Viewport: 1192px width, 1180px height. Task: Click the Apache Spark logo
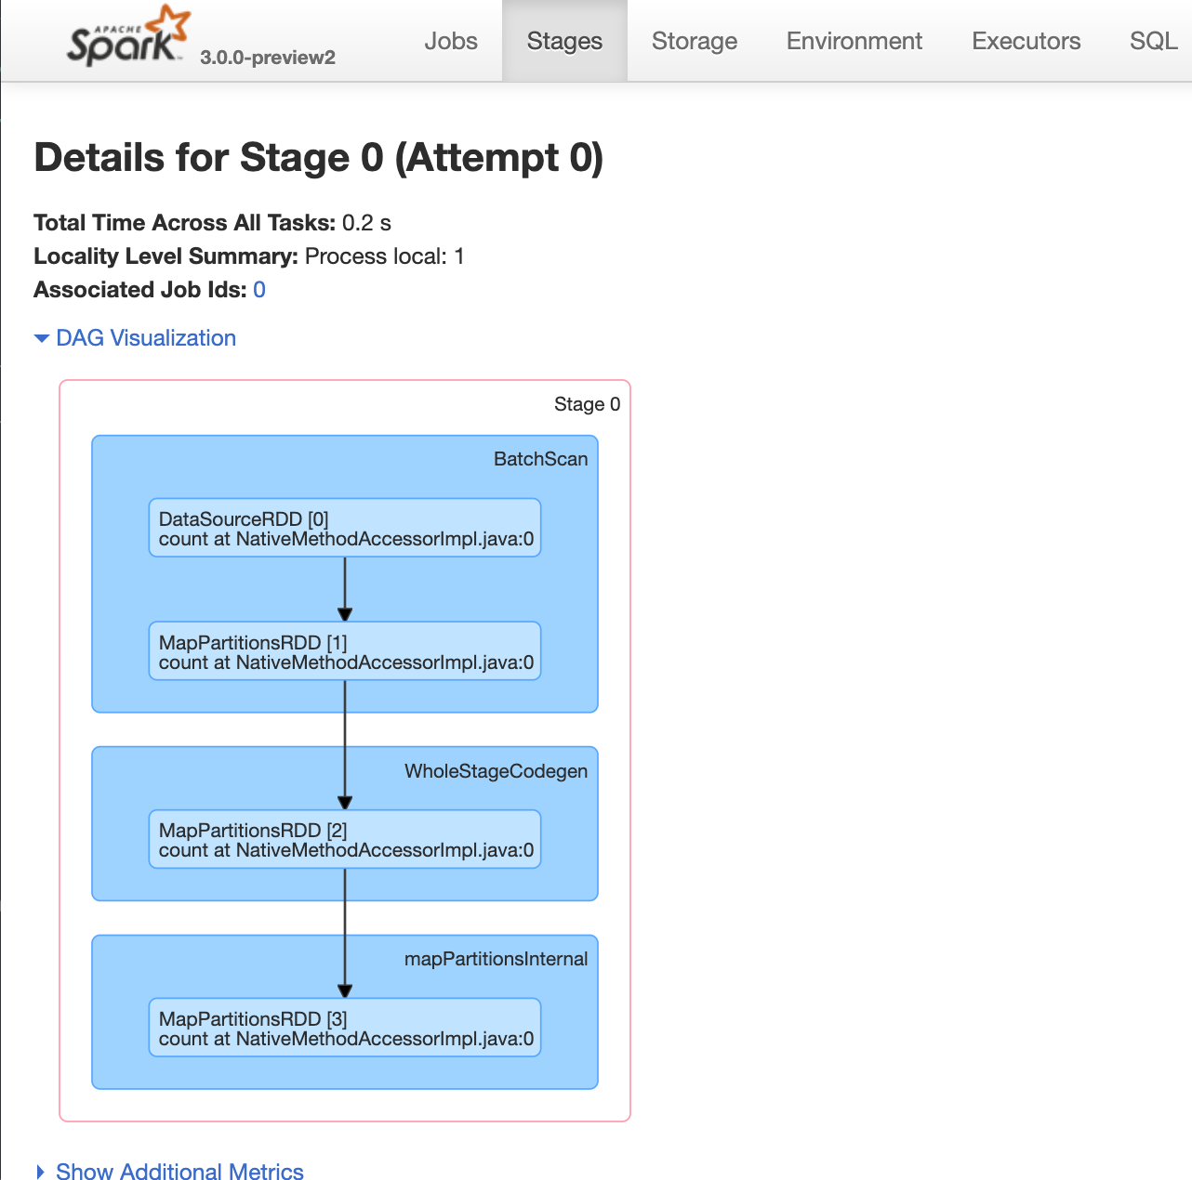[x=129, y=37]
